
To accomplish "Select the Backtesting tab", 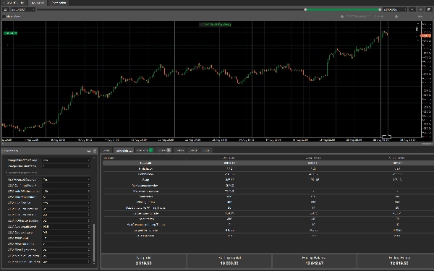I will tap(38, 3).
